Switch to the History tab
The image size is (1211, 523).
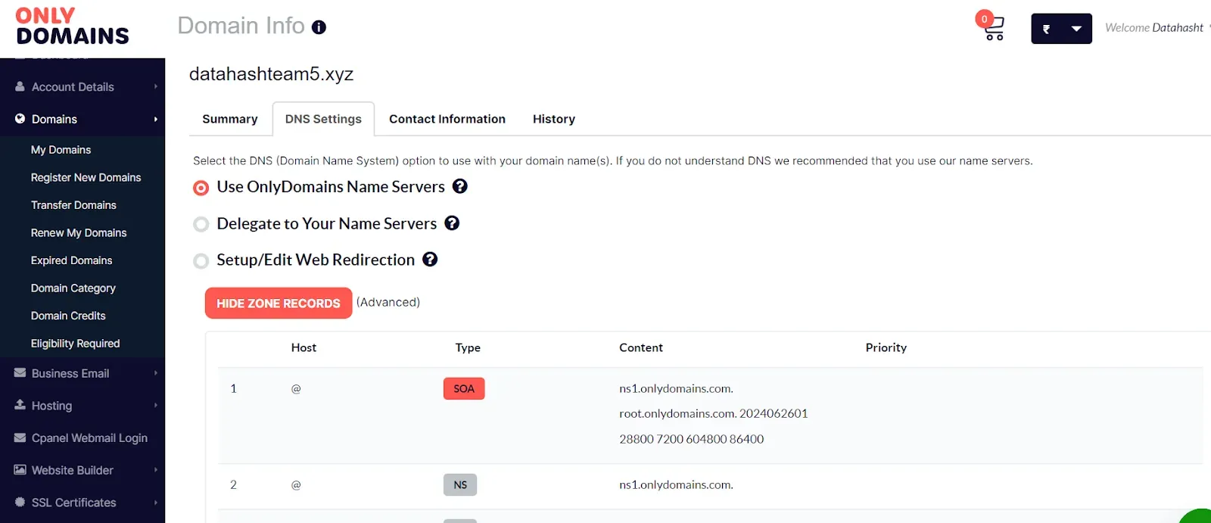pyautogui.click(x=554, y=119)
